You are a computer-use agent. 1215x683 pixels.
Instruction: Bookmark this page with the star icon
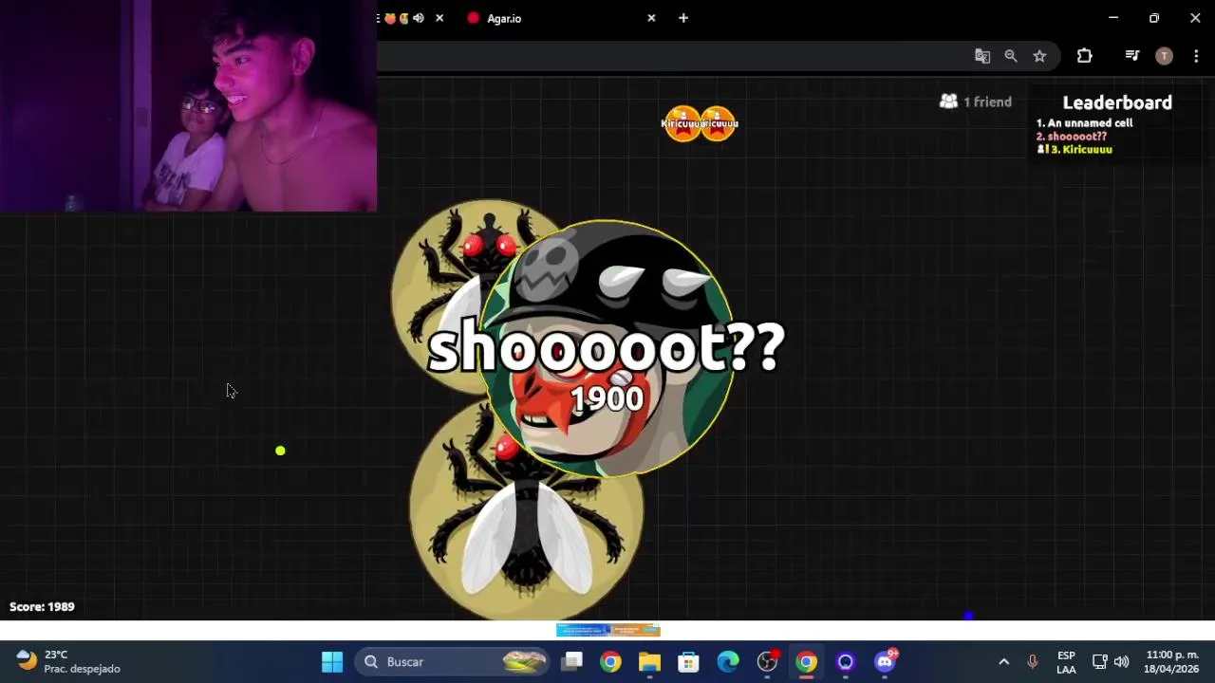coord(1039,56)
